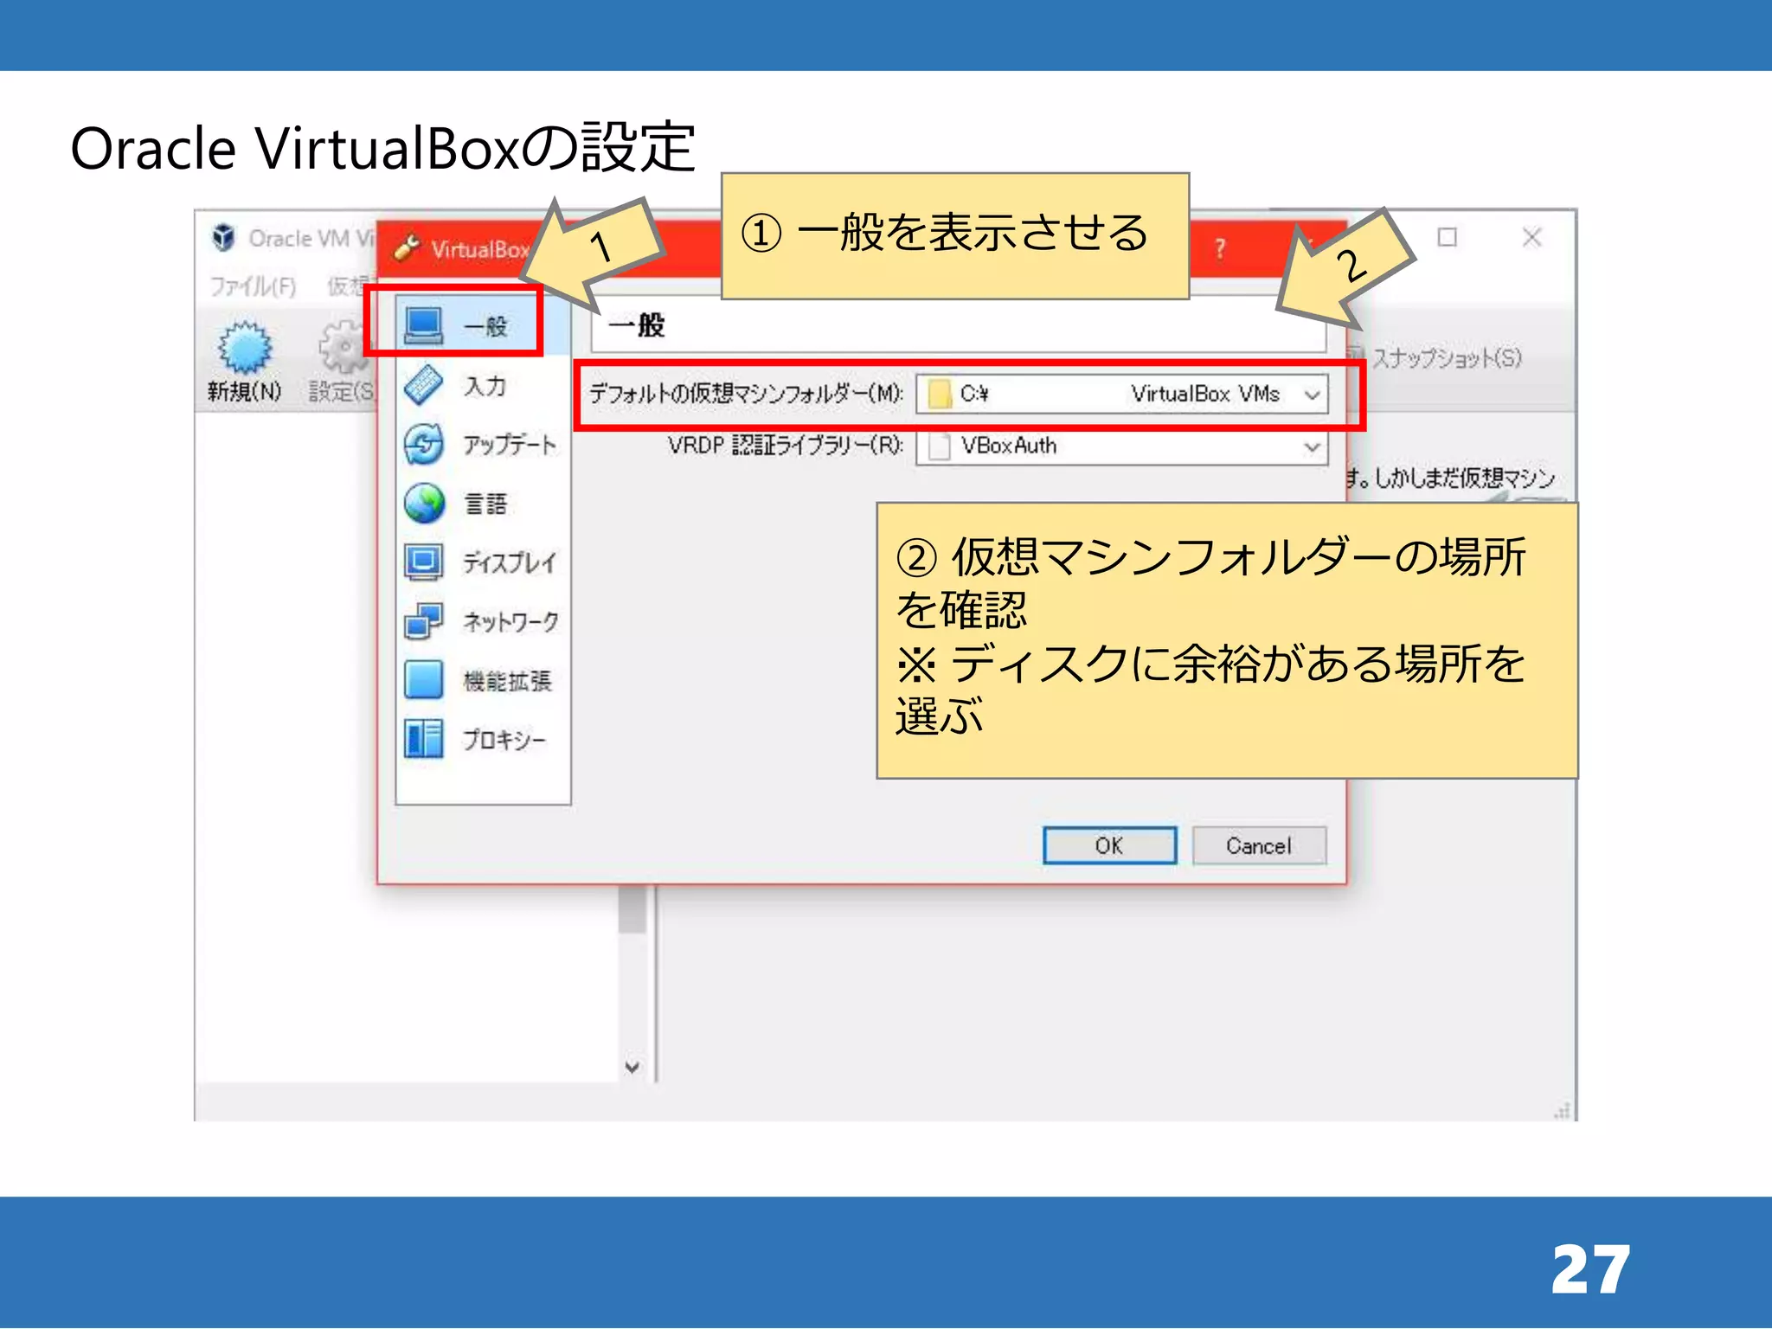The image size is (1772, 1329).
Task: Click the OK button
Action: [x=1109, y=845]
